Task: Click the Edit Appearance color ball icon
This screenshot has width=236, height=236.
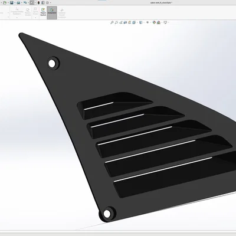Action: 154,22
